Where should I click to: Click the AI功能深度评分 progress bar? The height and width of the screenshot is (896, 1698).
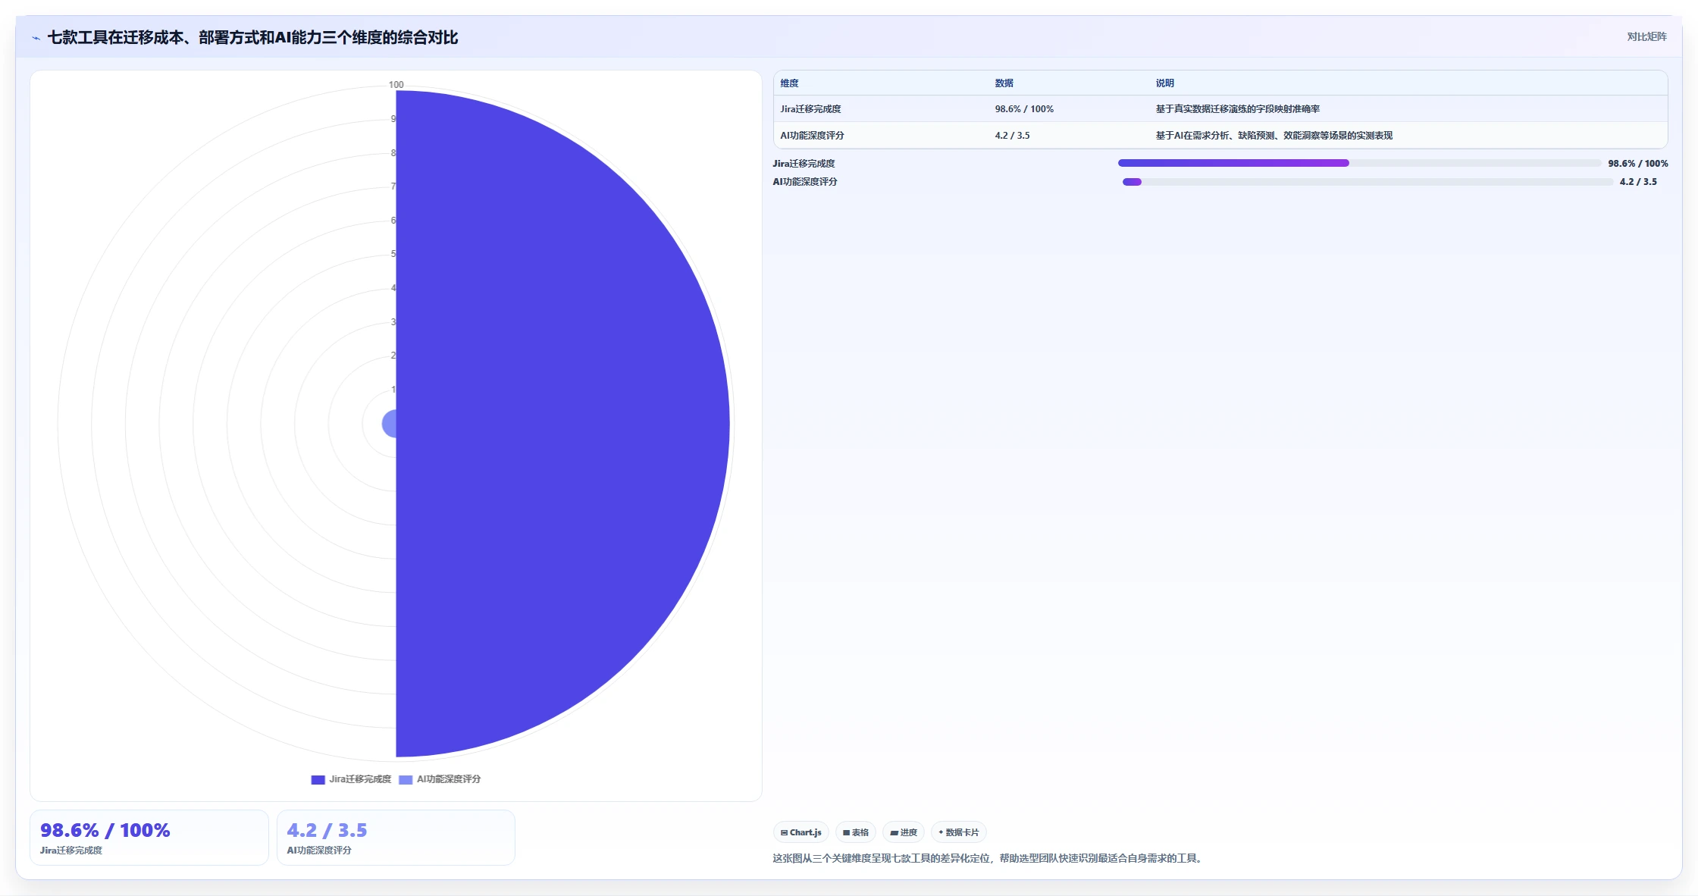pos(1367,182)
